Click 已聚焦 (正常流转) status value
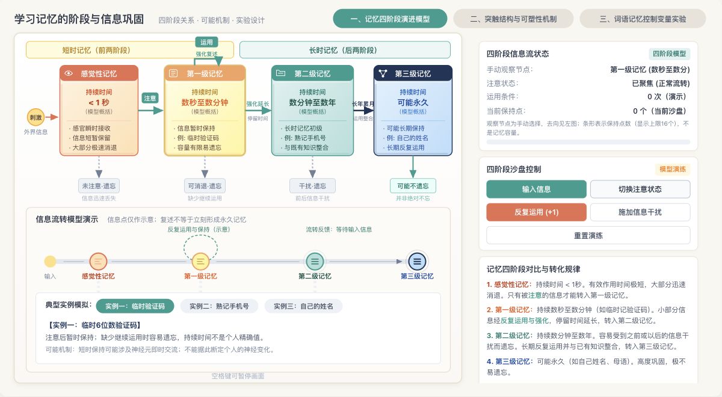This screenshot has width=722, height=397. coord(661,83)
